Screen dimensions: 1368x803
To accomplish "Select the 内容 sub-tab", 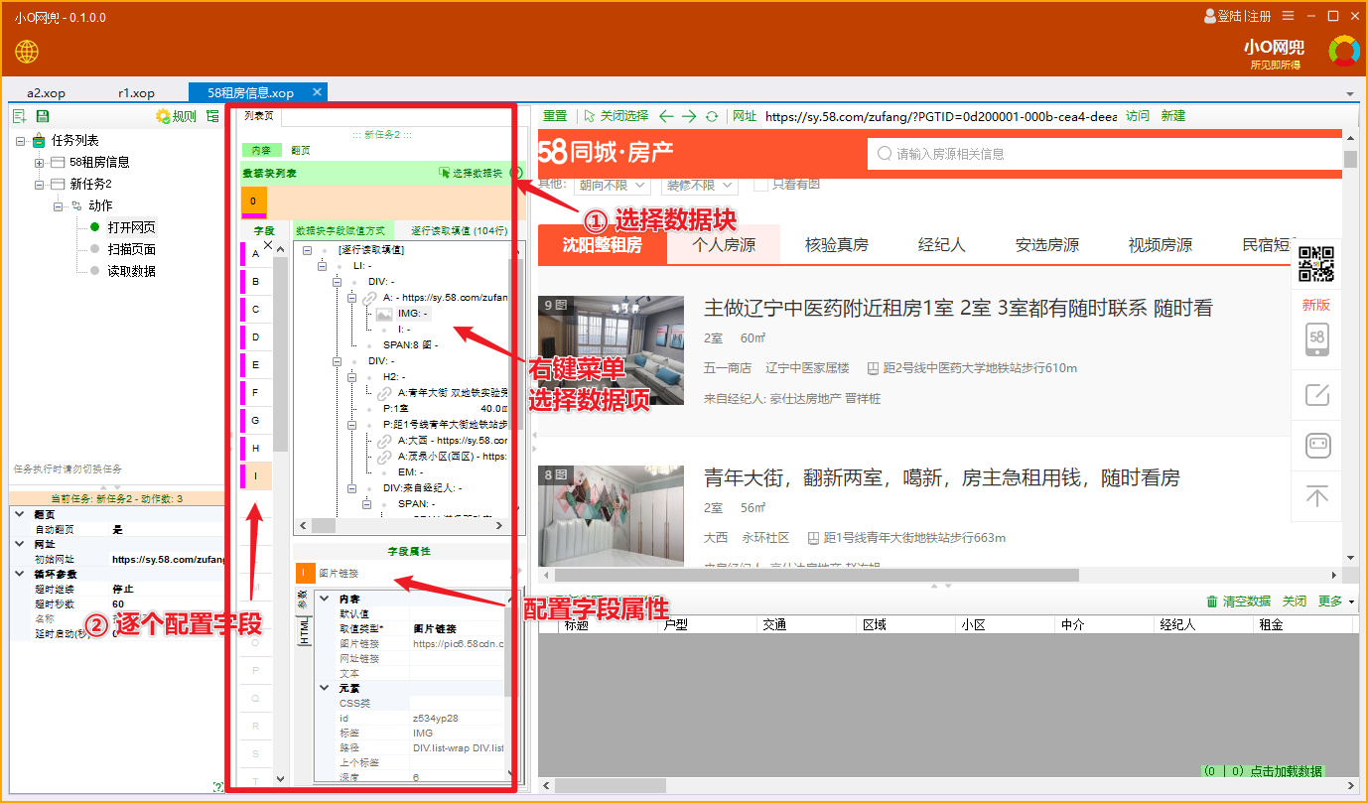I will coord(261,150).
